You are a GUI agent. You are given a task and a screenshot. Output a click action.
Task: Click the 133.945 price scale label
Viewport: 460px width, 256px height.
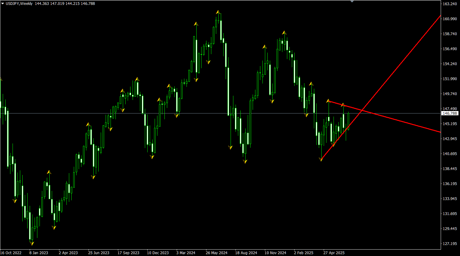click(x=450, y=198)
